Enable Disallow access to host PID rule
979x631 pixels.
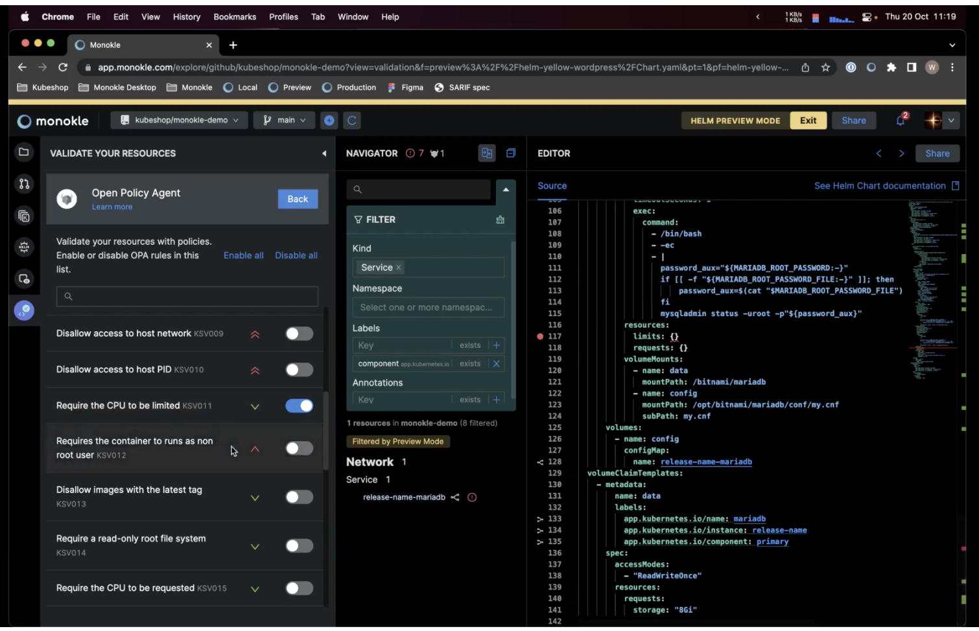[300, 370]
